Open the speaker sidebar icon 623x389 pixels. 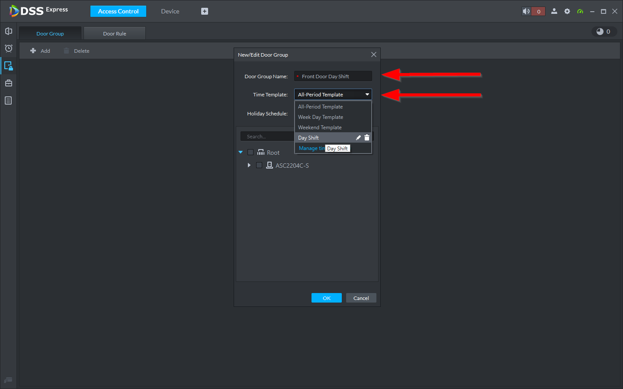tap(8, 31)
